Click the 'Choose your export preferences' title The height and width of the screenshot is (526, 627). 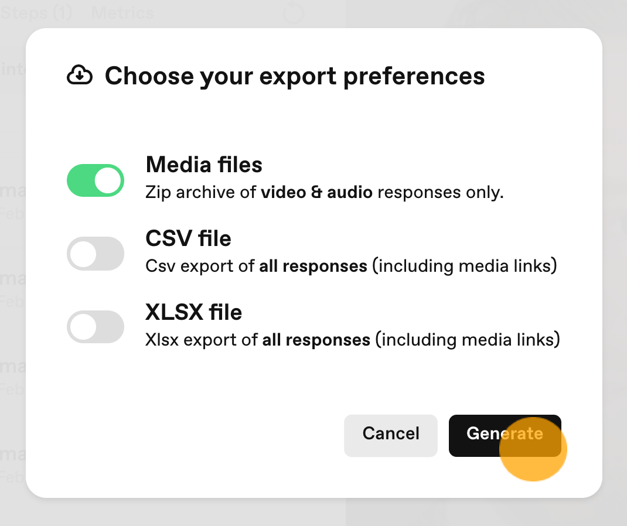(295, 76)
